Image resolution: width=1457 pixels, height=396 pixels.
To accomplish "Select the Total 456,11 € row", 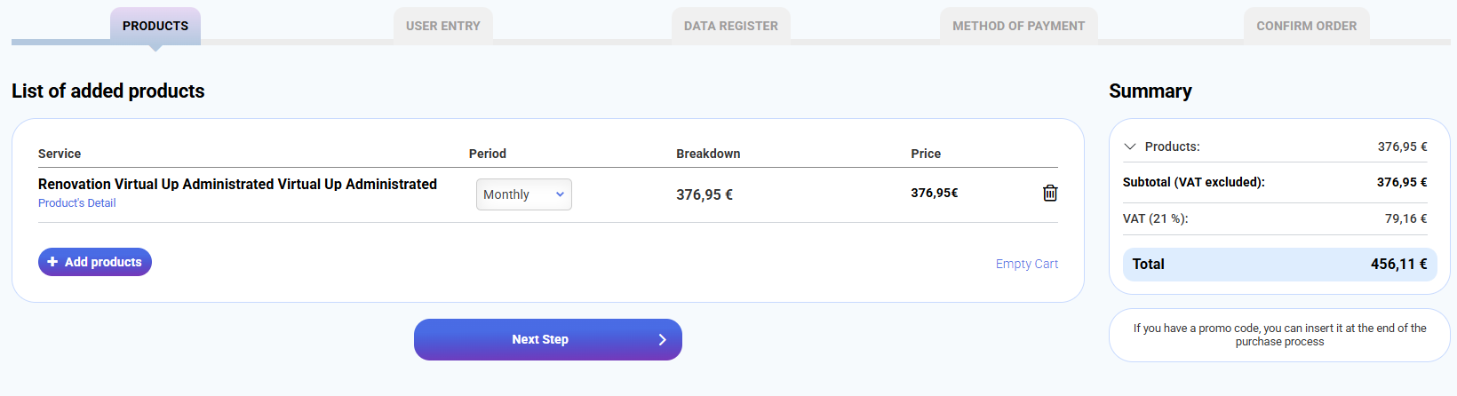I will (1279, 264).
